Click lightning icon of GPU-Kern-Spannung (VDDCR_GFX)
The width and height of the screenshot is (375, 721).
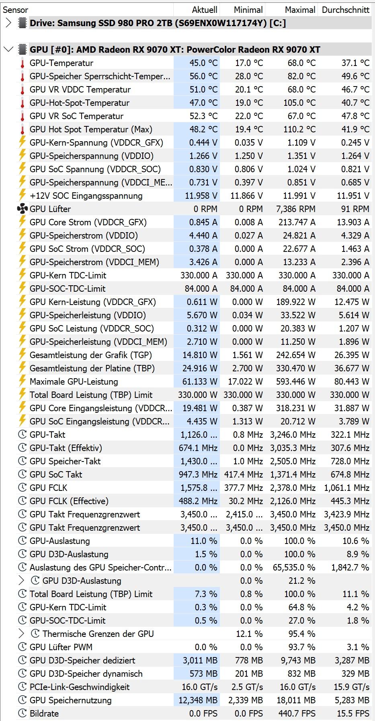click(x=23, y=142)
